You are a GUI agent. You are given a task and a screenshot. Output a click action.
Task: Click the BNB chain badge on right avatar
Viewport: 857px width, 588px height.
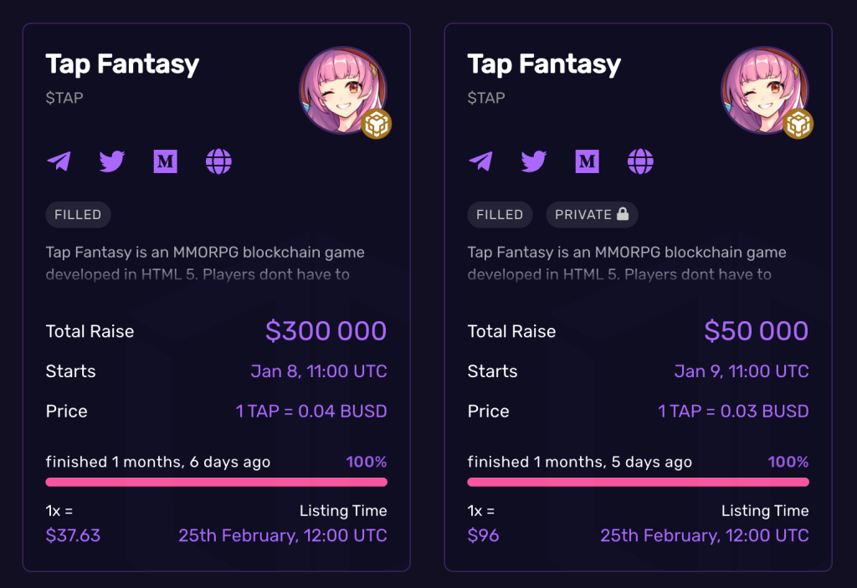[x=798, y=124]
